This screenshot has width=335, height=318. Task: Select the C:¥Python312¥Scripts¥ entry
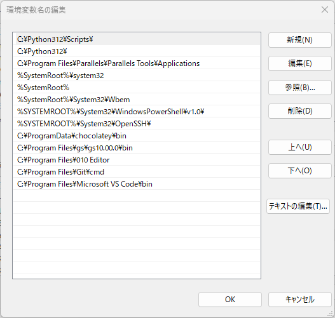point(137,39)
